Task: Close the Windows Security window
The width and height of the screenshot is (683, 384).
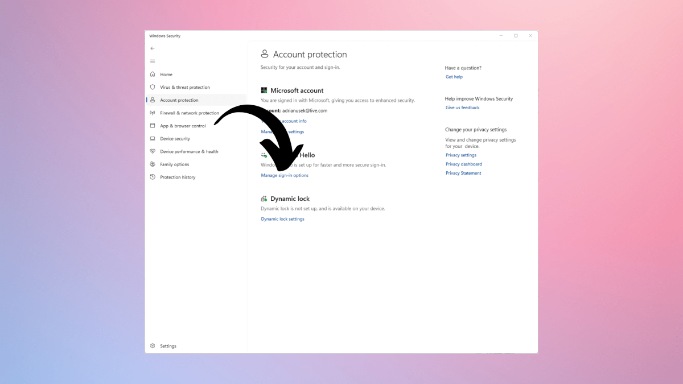Action: tap(530, 35)
